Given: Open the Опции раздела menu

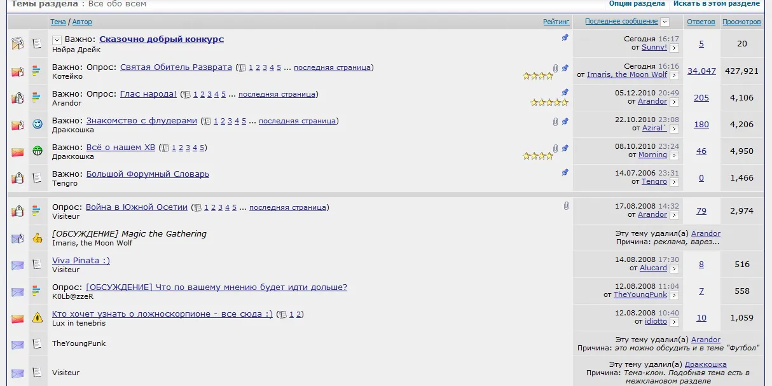Looking at the screenshot, I should tap(637, 4).
